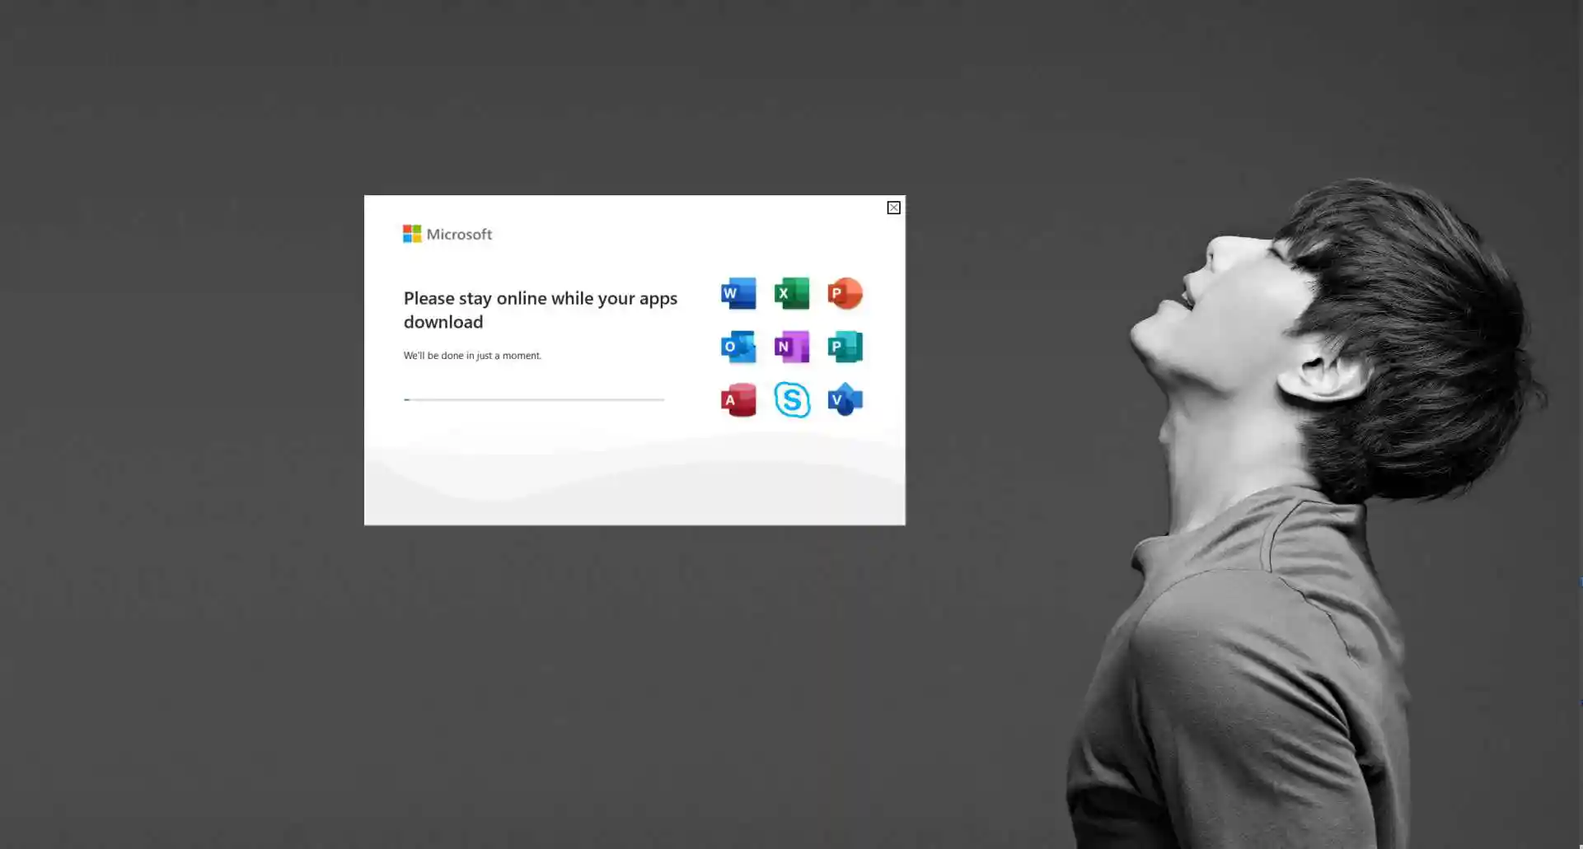Click 'We'll be done in just a moment' text
The height and width of the screenshot is (849, 1583).
click(x=472, y=356)
